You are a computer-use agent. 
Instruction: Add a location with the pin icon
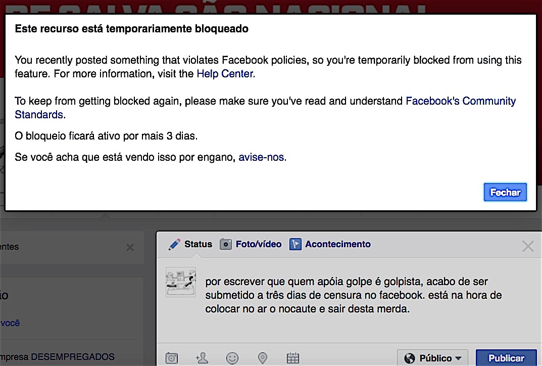(263, 358)
